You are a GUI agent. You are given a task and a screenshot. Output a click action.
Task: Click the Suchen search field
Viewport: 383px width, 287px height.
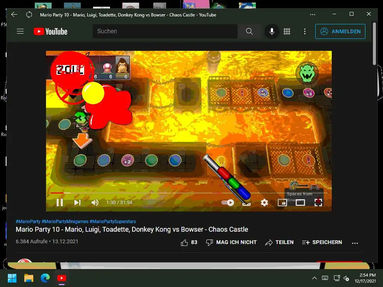(x=165, y=31)
